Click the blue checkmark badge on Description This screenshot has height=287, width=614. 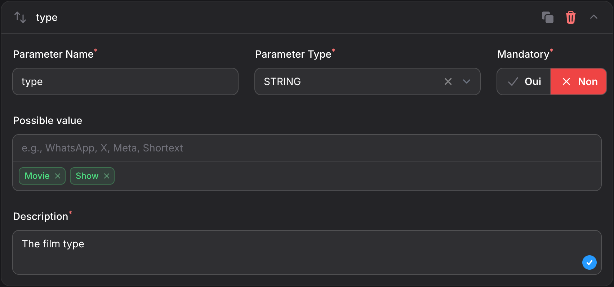coord(589,262)
